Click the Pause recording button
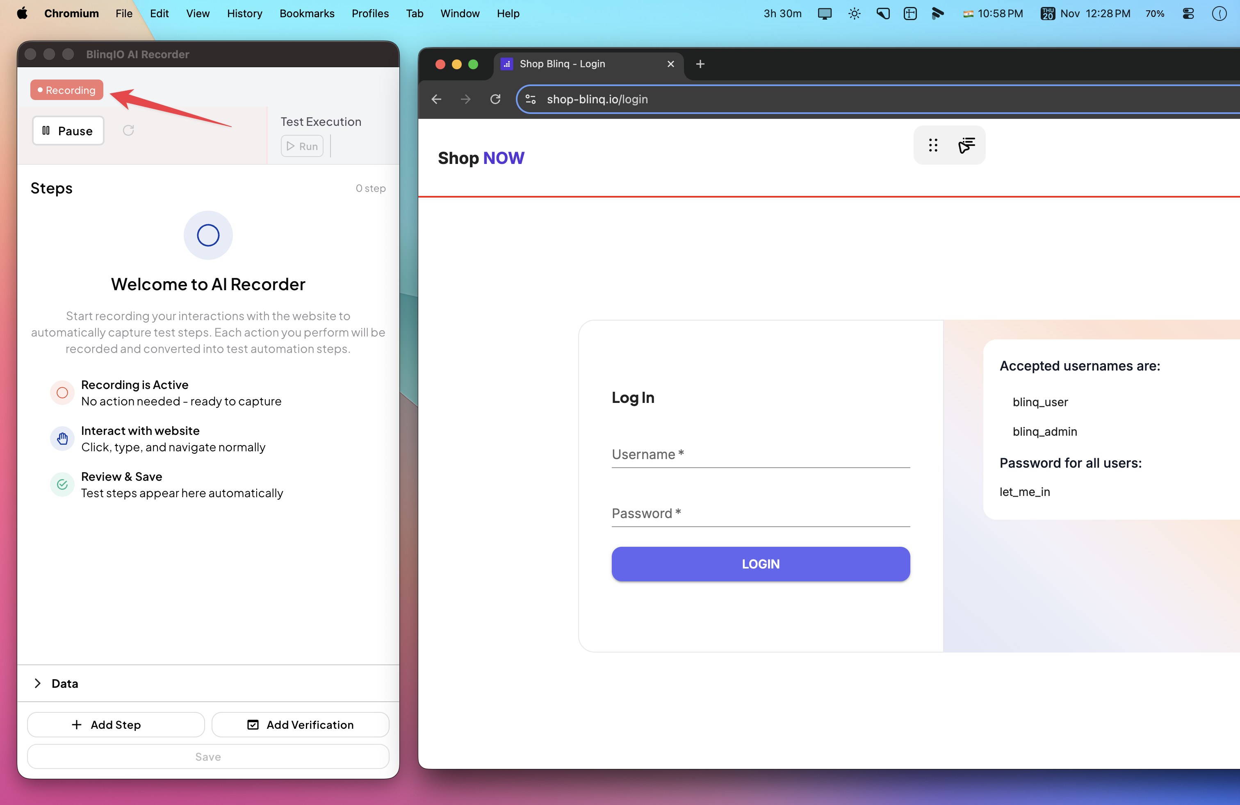This screenshot has width=1240, height=805. tap(68, 131)
